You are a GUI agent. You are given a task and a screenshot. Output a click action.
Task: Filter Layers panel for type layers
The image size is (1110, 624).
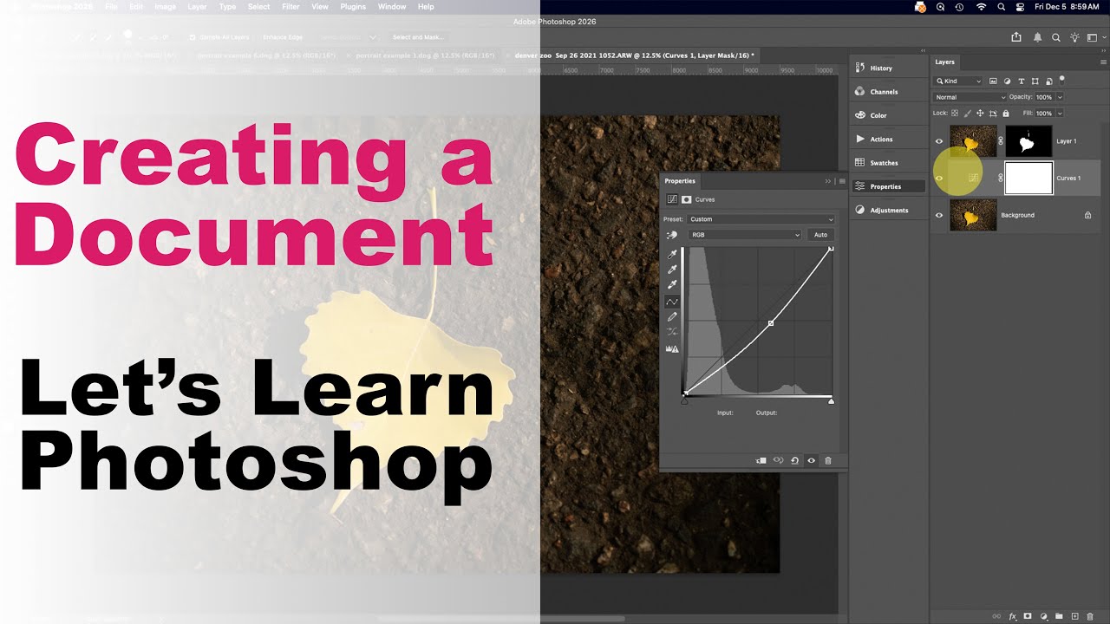pos(1021,81)
